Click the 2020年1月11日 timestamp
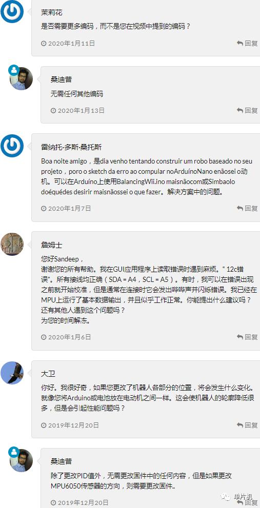The height and width of the screenshot is (508, 260). 71,43
